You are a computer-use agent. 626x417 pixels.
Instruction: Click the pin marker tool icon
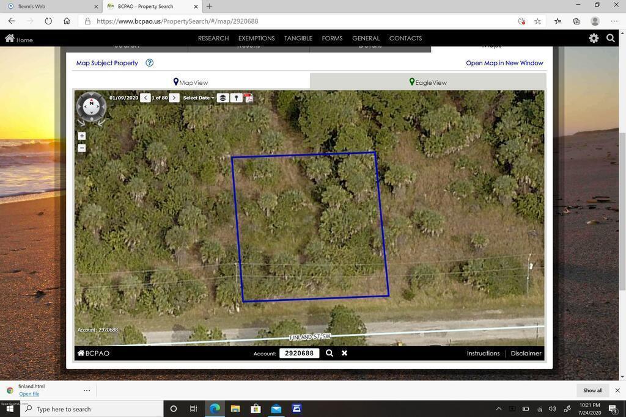pos(236,98)
